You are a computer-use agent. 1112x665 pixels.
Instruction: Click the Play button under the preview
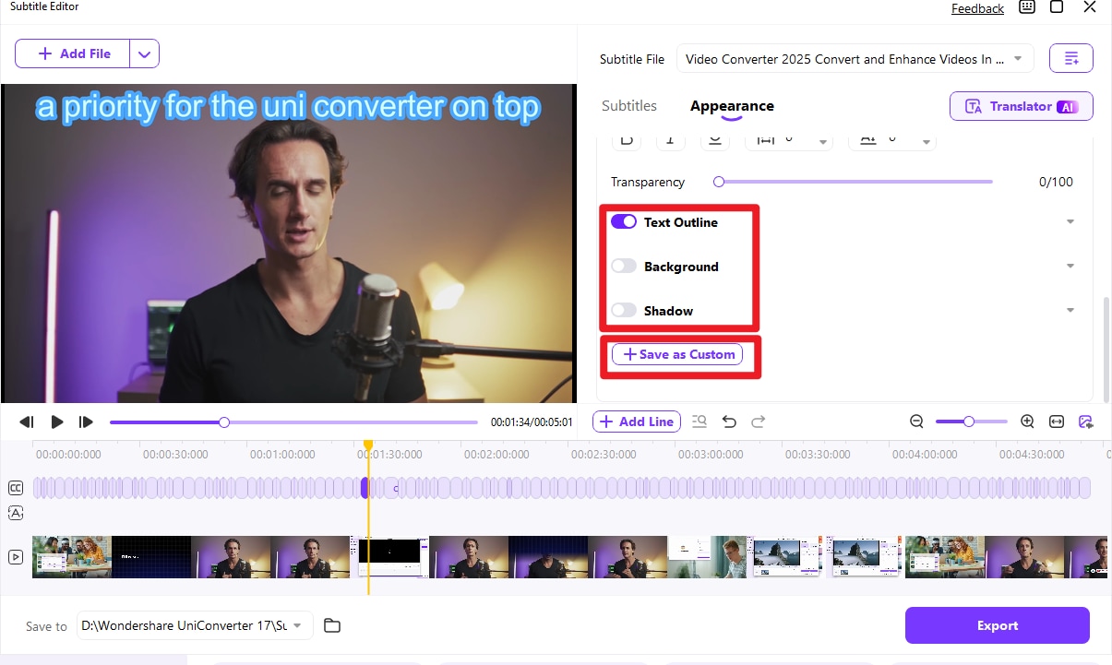pyautogui.click(x=56, y=422)
